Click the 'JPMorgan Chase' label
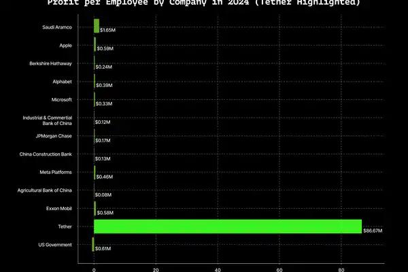Viewport: 408px width, 272px height. tap(54, 136)
